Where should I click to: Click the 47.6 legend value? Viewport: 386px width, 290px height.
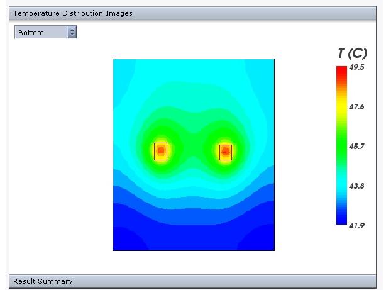(356, 107)
